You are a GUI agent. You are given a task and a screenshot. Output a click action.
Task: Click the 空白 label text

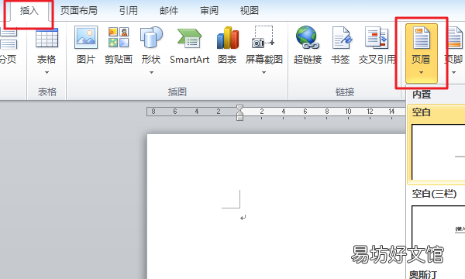[x=421, y=112]
